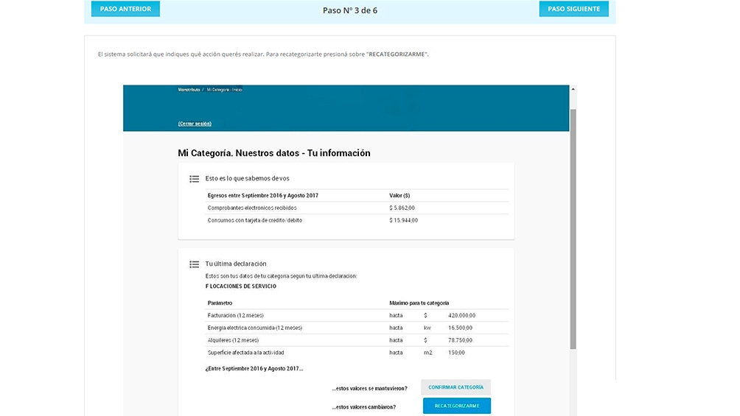
Task: Click list icon beside 'Tu última declaración'
Action: 194,264
